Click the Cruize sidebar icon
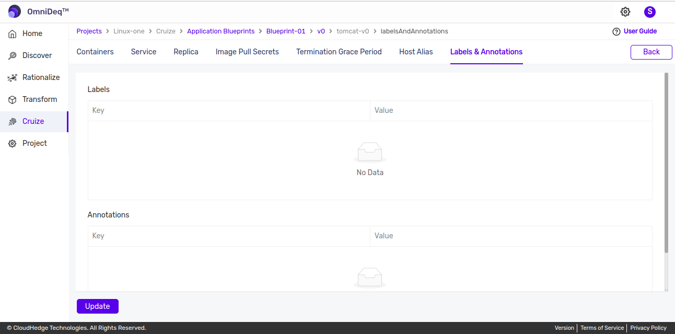 pyautogui.click(x=13, y=122)
